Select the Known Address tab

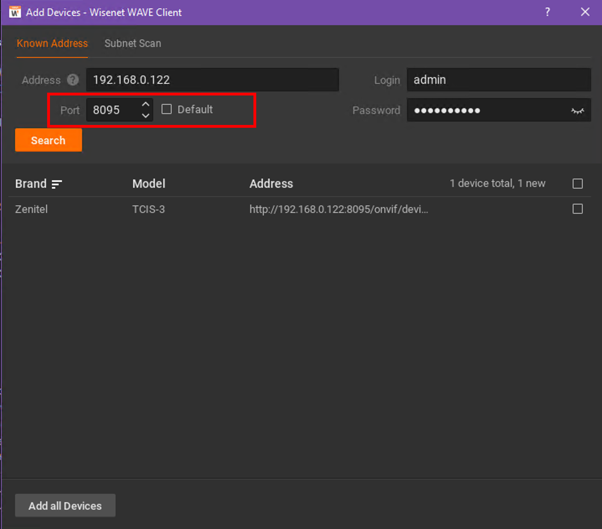(x=52, y=43)
